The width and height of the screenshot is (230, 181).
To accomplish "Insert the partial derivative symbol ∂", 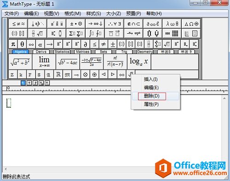I will tap(86, 44).
